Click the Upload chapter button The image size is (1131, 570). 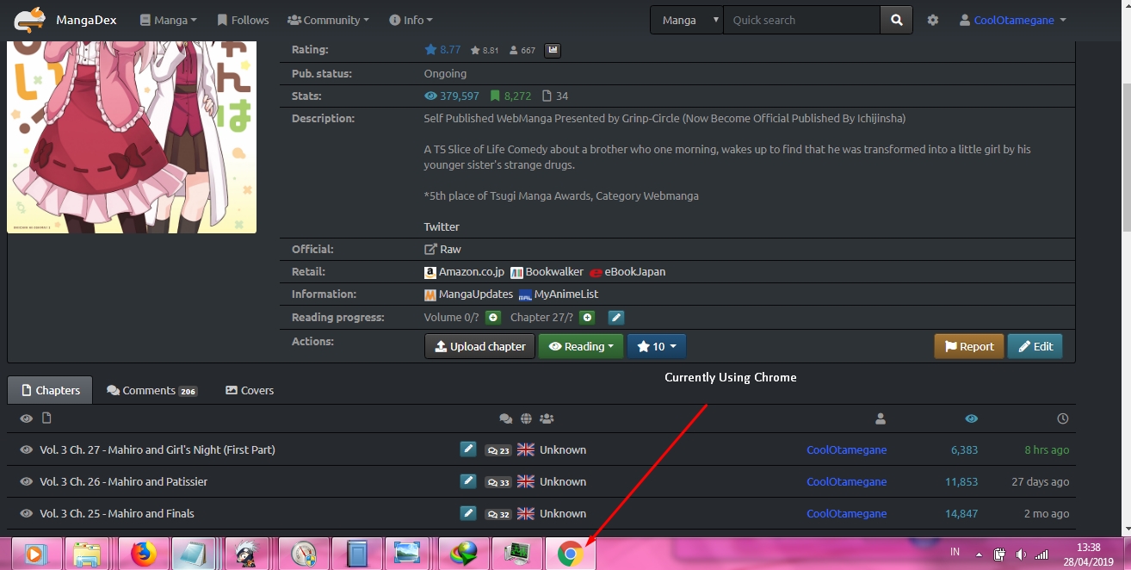click(x=479, y=346)
